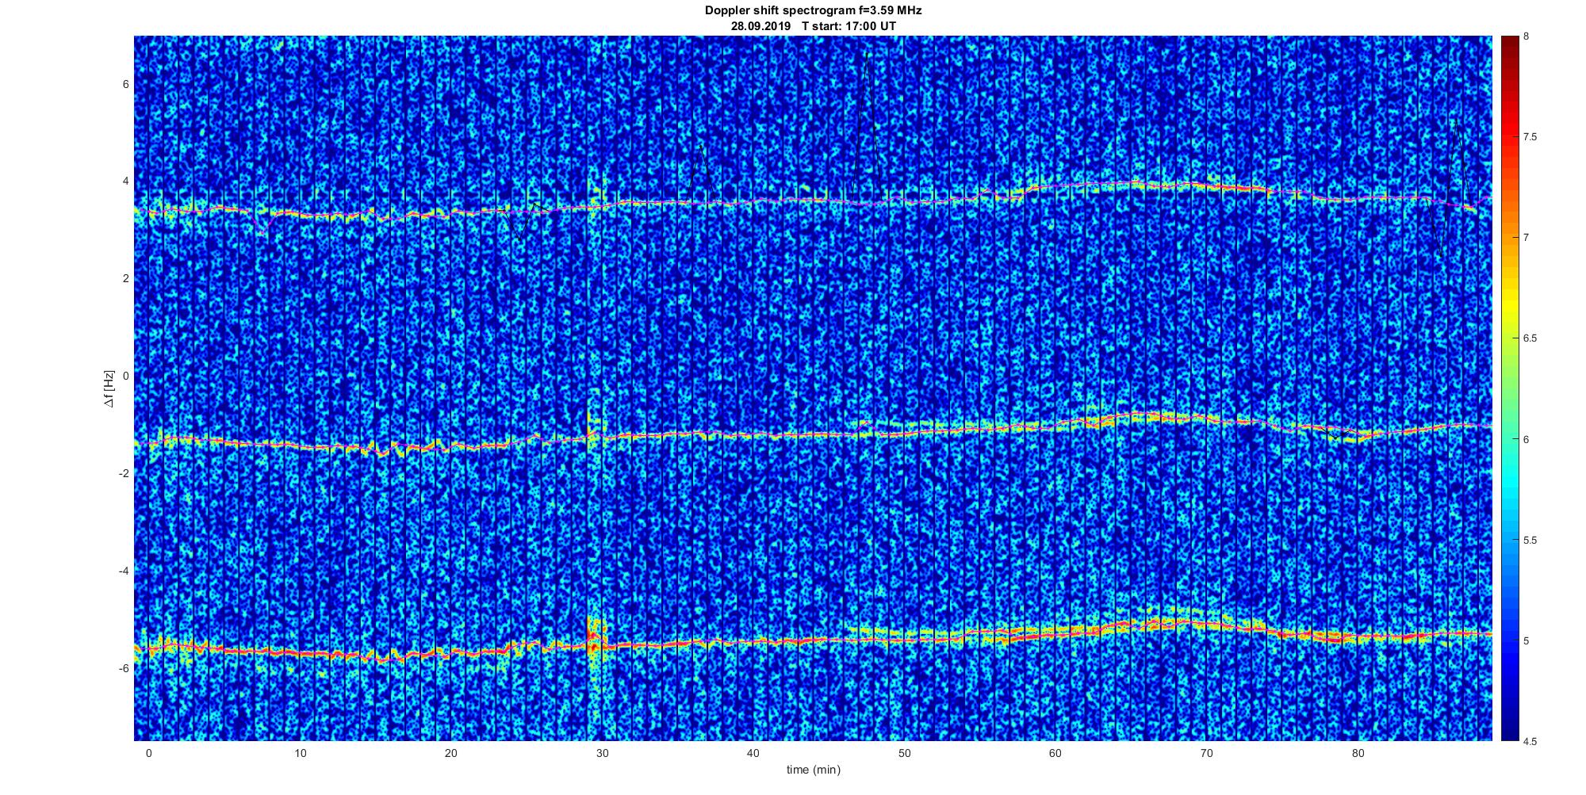
Task: Click the x-axis tick label '10'
Action: point(300,753)
